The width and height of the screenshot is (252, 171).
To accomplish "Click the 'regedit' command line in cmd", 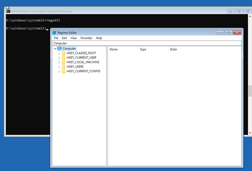I will pos(33,20).
